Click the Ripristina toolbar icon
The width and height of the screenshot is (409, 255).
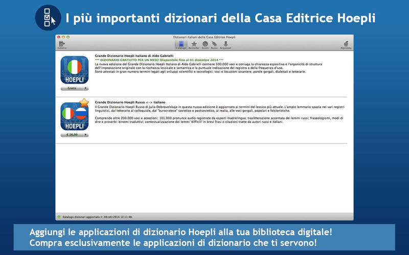click(346, 45)
